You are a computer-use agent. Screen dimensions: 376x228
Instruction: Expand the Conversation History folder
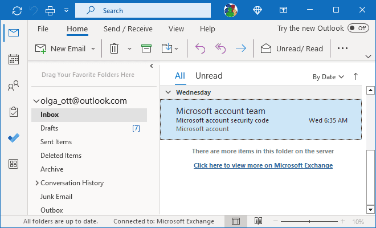pos(37,183)
